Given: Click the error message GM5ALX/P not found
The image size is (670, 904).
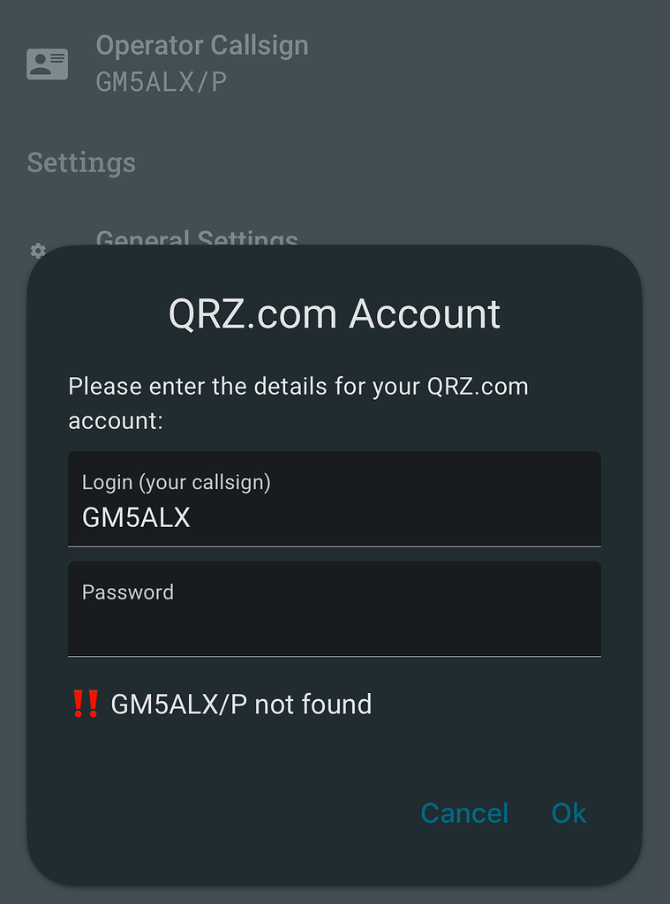Looking at the screenshot, I should [x=240, y=704].
